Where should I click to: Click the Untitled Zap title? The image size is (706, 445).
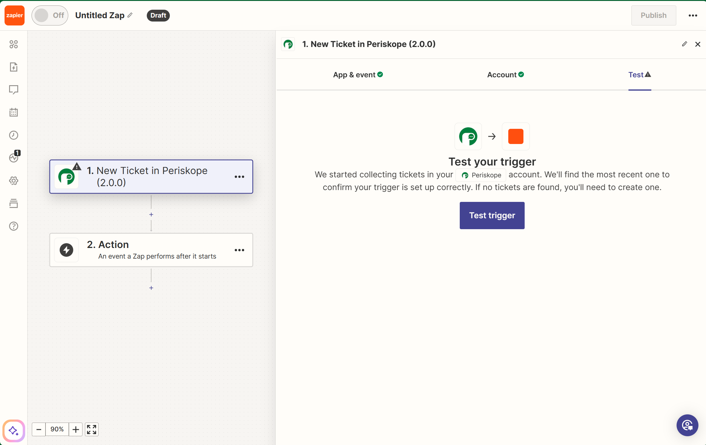click(100, 15)
